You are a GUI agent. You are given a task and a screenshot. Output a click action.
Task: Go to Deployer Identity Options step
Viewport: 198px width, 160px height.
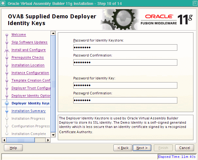(x=31, y=96)
